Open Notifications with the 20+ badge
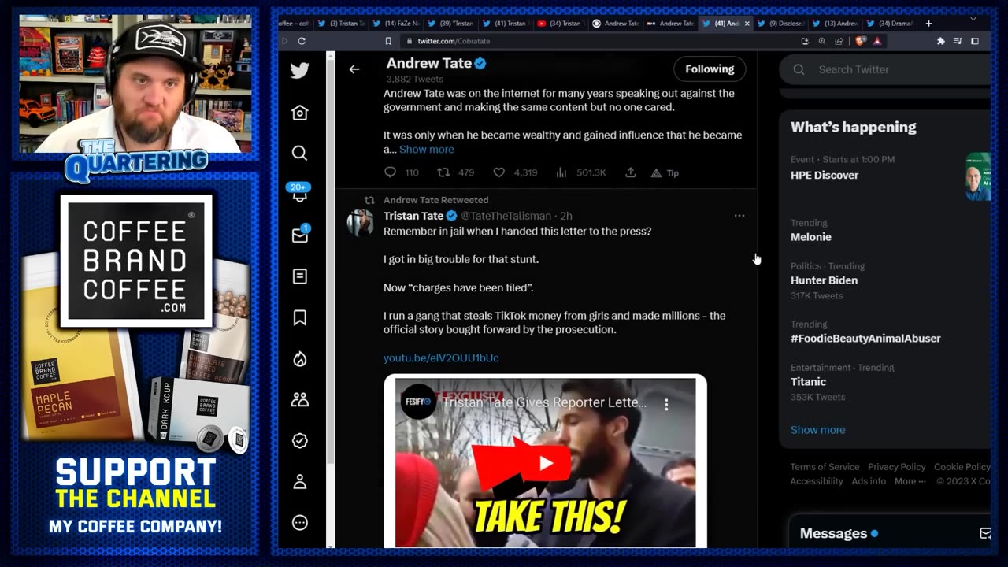This screenshot has height=567, width=1008. [299, 193]
